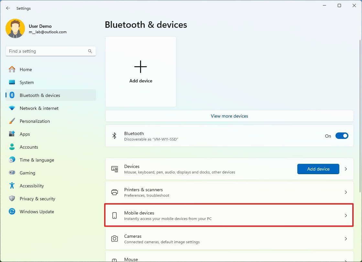Click the search magnifier in Find a setting

point(90,51)
